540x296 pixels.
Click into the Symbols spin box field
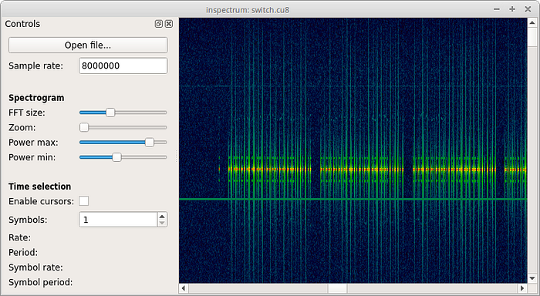(118, 220)
